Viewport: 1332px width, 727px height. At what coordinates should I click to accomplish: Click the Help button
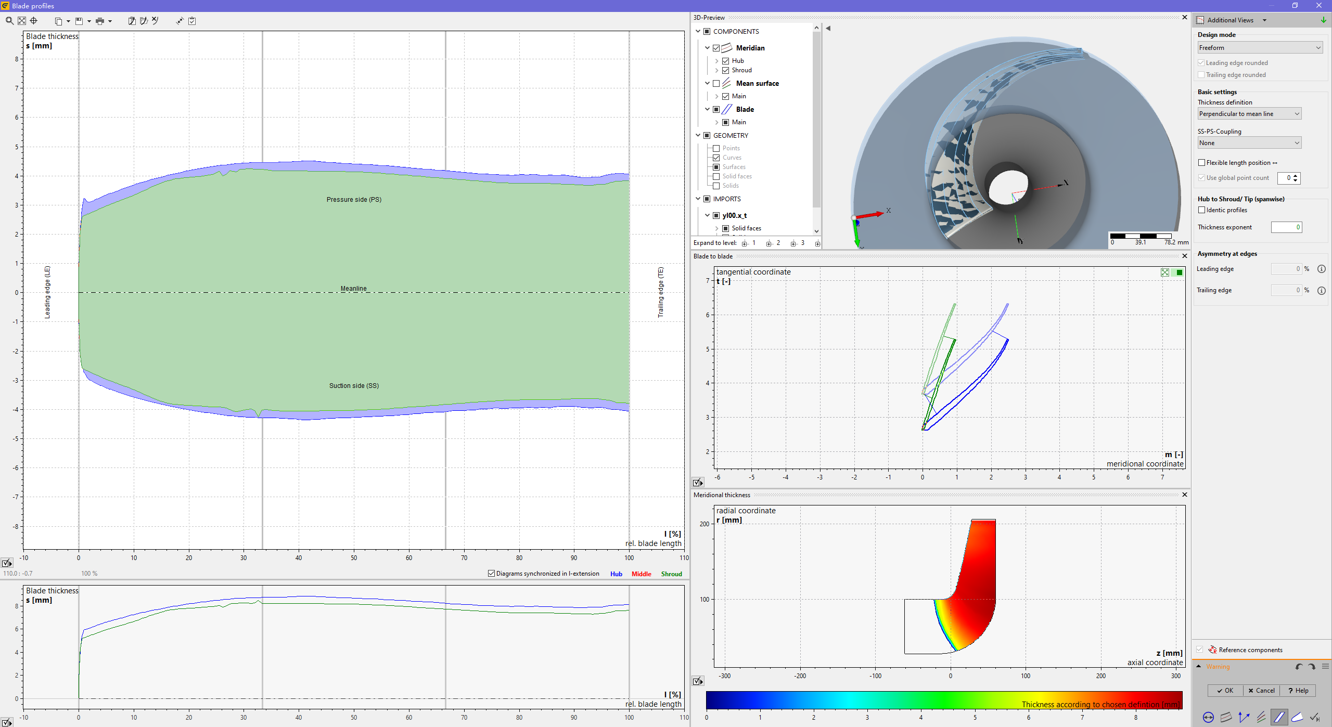(x=1298, y=691)
